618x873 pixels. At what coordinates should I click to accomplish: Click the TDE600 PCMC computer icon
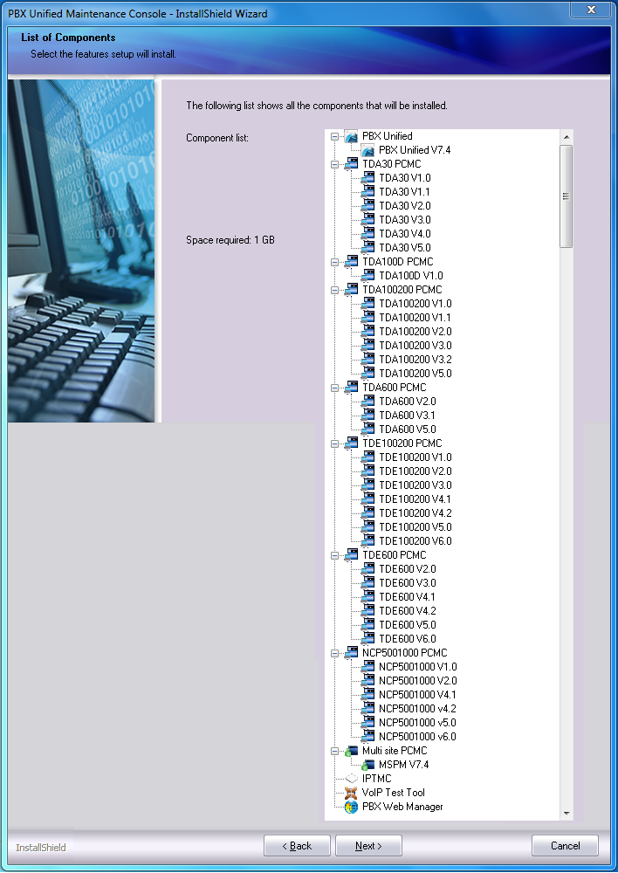351,554
